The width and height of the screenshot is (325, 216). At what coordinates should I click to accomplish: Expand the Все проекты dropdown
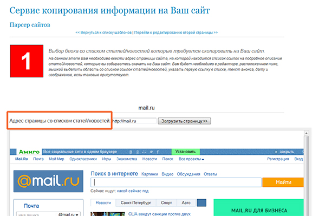(x=191, y=159)
